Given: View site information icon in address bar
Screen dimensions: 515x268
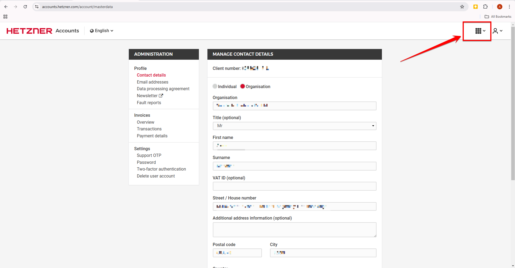Looking at the screenshot, I should 37,7.
